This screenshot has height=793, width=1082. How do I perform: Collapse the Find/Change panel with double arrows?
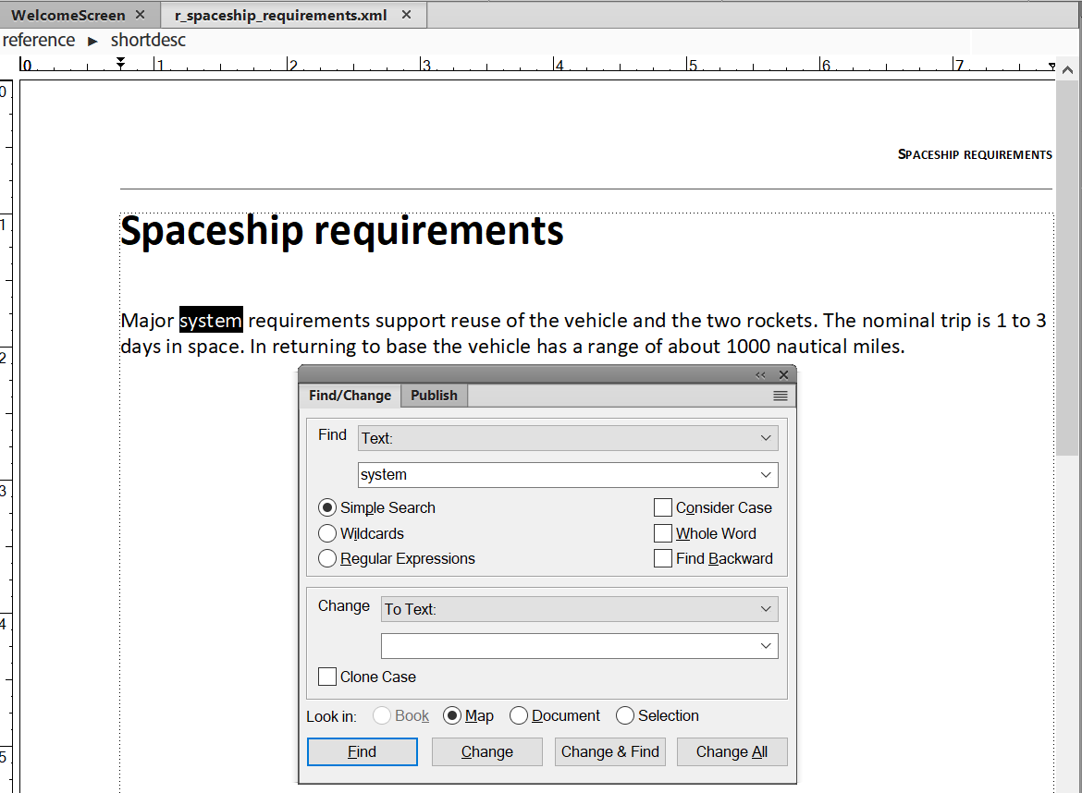coord(760,375)
